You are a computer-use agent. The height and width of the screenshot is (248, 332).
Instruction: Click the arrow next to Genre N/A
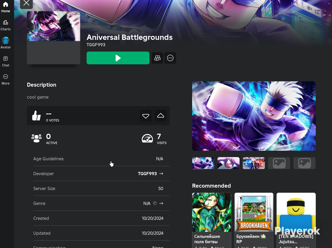pyautogui.click(x=161, y=203)
